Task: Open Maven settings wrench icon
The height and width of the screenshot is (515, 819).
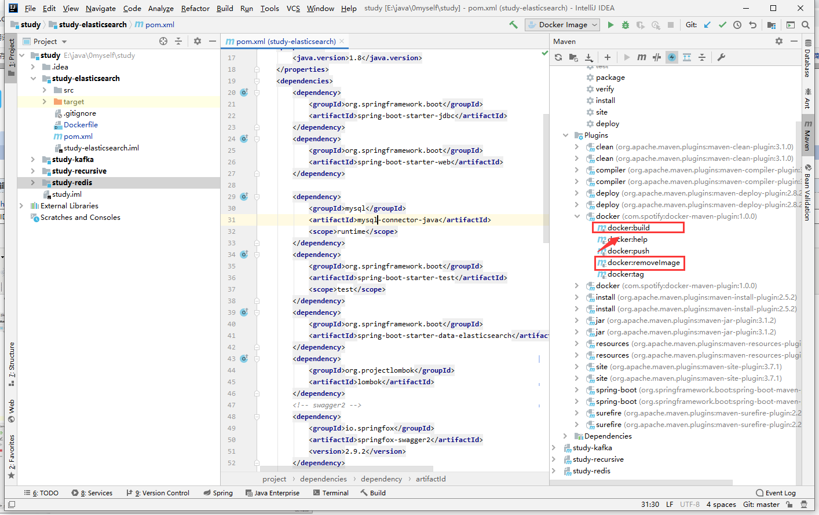Action: point(721,57)
